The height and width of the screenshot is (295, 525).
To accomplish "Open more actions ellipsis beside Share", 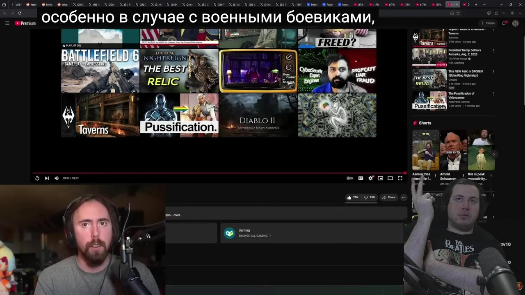I will click(404, 197).
